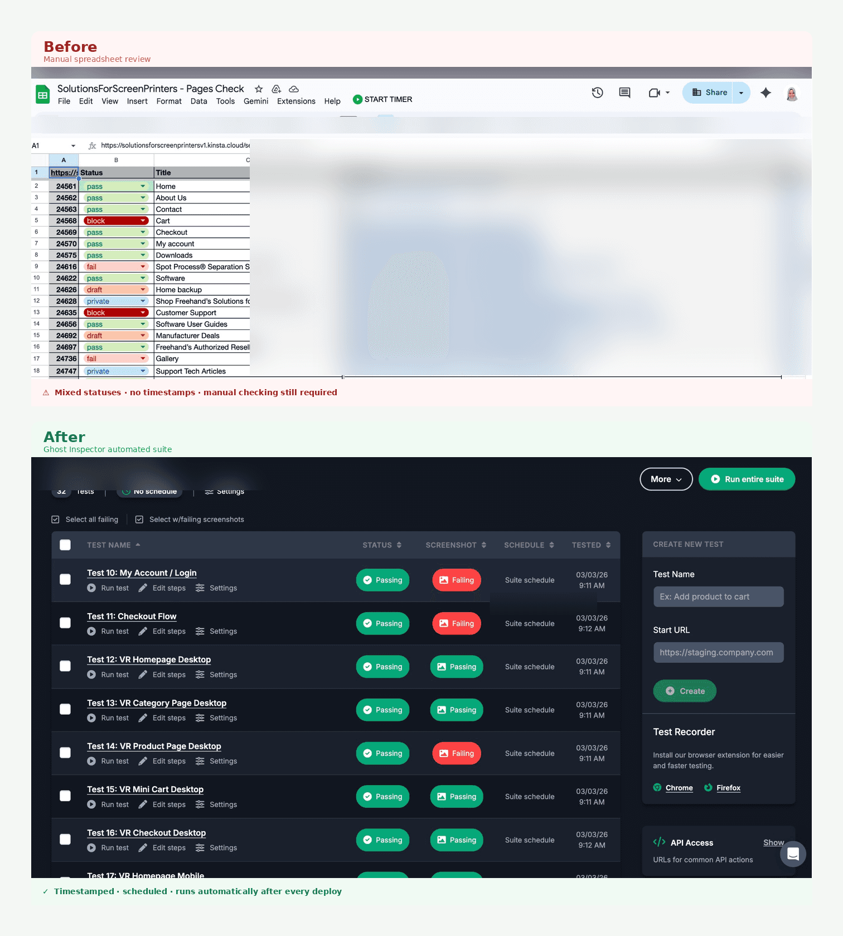
Task: Toggle Select all failing checkbox
Action: (55, 520)
